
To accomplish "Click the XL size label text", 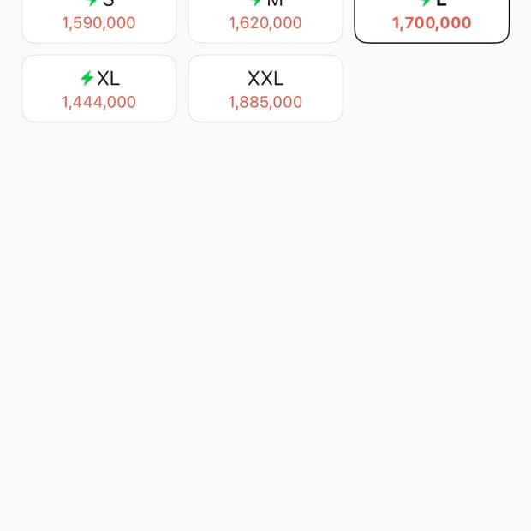I will coord(108,79).
